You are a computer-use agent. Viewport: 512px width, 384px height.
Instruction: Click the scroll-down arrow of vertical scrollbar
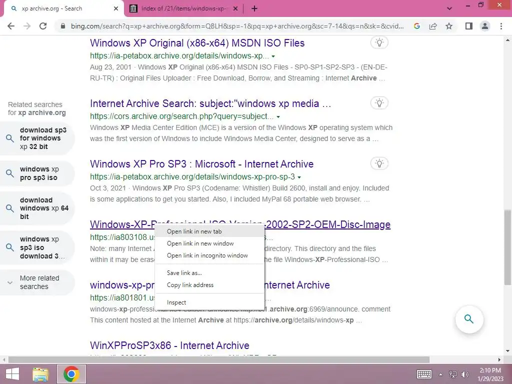click(507, 351)
